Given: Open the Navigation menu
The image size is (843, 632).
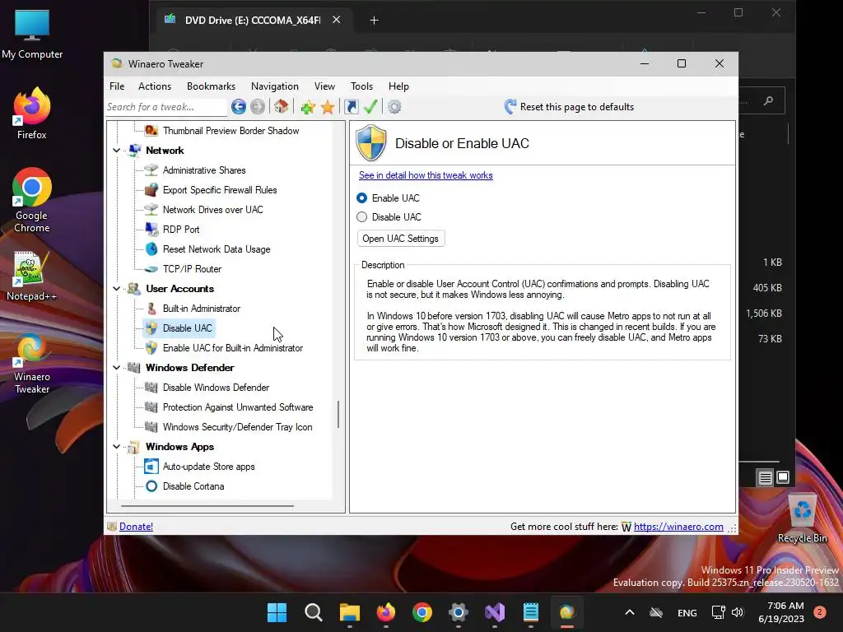Looking at the screenshot, I should click(275, 86).
